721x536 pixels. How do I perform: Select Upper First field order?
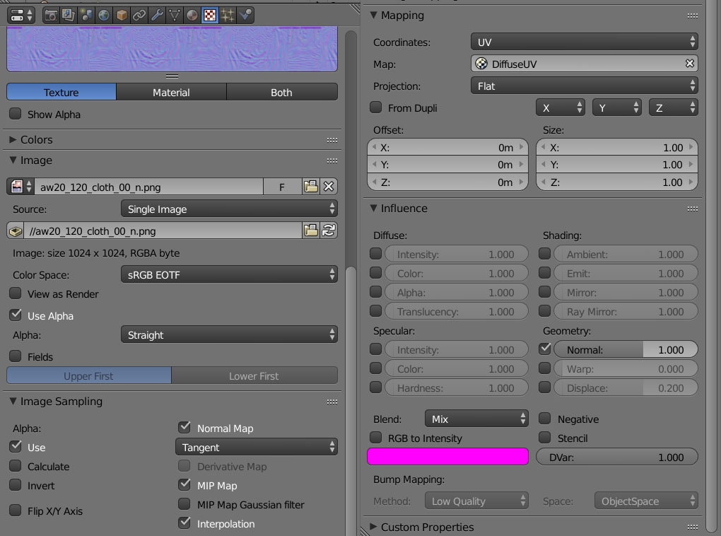[89, 375]
